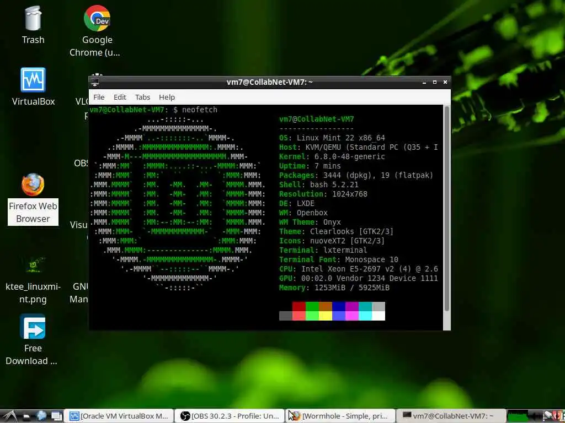Screen dimensions: 565x423
Task: Switch to Wormhole taskbar window
Action: 340,416
